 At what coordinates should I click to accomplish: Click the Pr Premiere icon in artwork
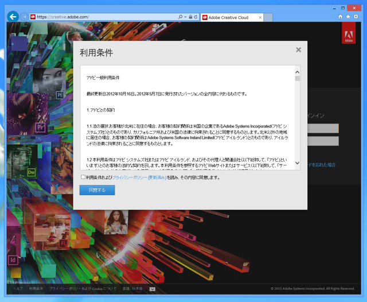tap(40, 127)
